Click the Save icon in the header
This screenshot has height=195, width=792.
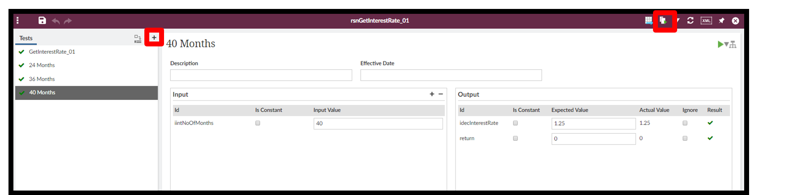point(42,21)
